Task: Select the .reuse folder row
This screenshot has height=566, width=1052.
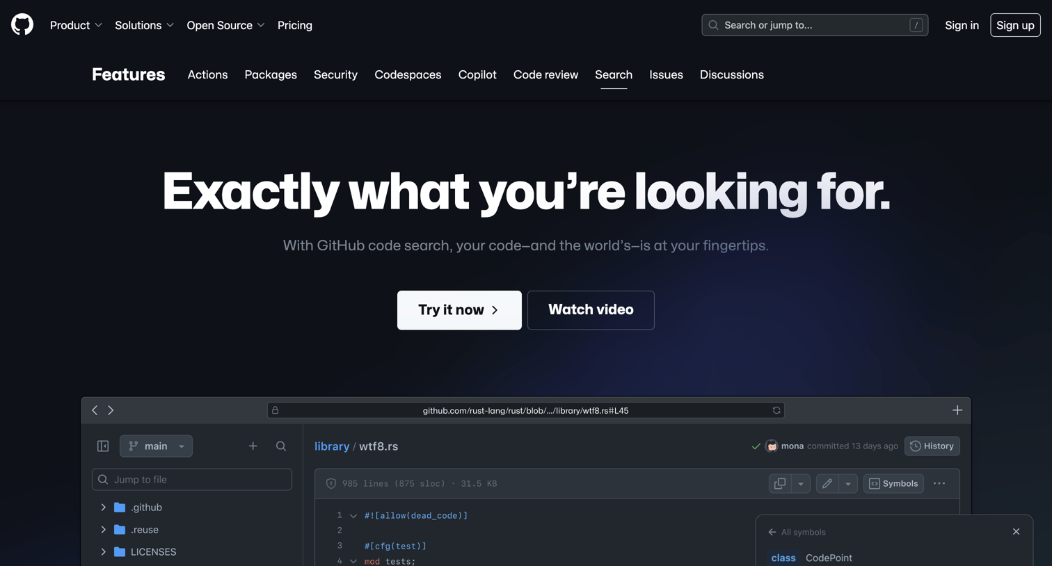Action: [192, 530]
